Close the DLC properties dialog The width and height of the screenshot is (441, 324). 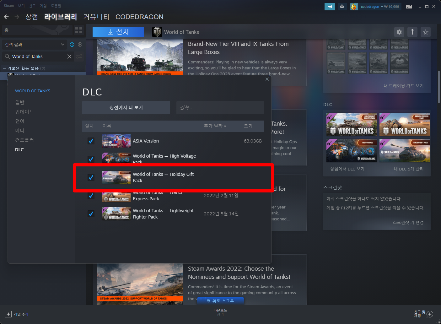tap(267, 79)
